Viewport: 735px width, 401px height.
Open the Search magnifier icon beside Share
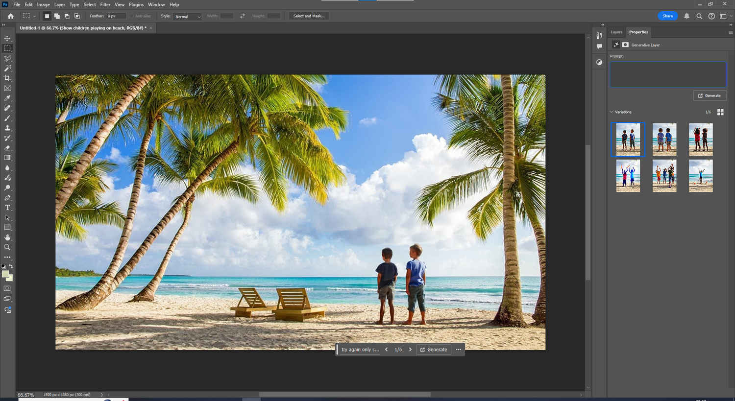(x=699, y=16)
